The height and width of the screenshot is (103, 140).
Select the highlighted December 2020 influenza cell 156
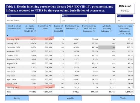[x=107, y=47]
